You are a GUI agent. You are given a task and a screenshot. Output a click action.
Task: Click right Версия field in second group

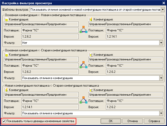tap(134, 72)
